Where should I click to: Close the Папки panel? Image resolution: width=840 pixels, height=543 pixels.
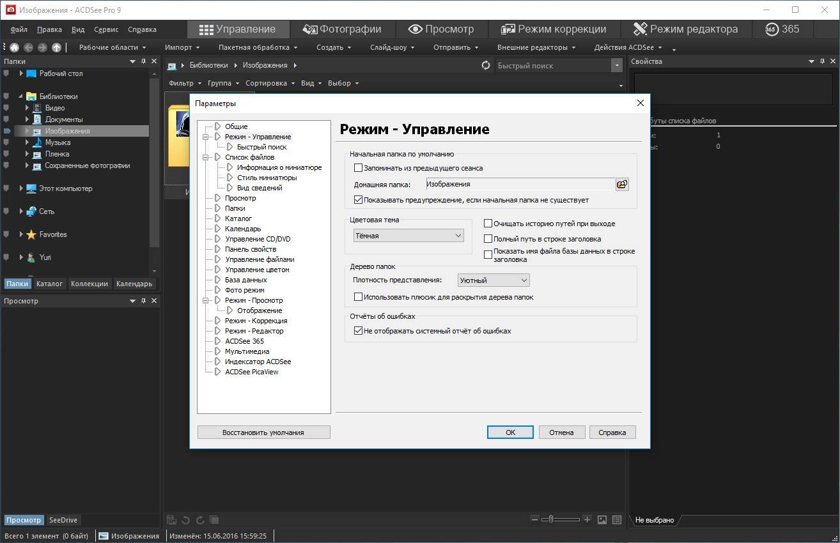point(155,61)
